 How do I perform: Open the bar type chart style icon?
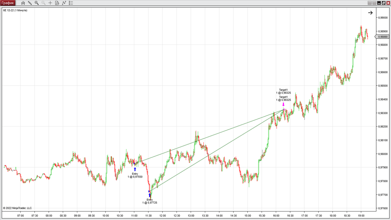coord(23,3)
